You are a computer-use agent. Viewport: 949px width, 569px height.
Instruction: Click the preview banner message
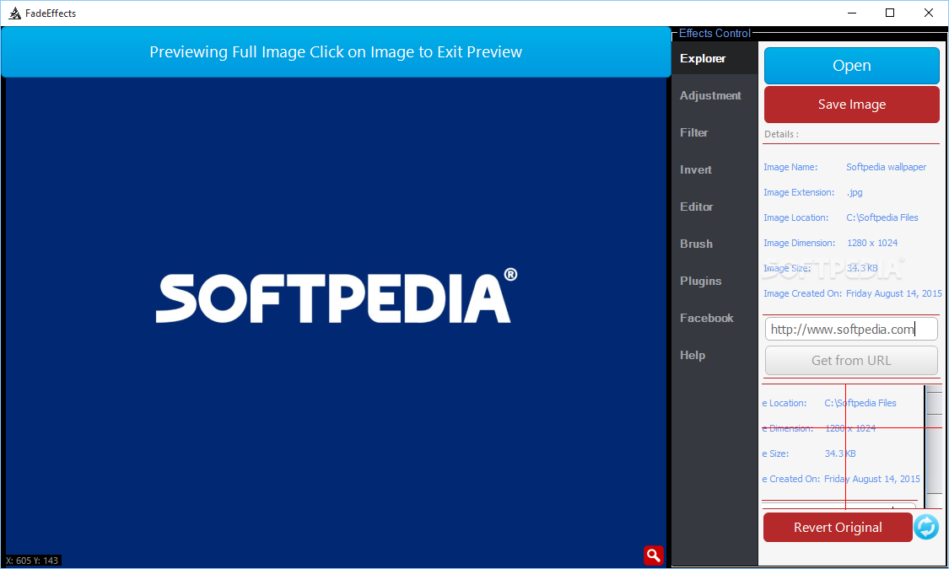point(336,52)
